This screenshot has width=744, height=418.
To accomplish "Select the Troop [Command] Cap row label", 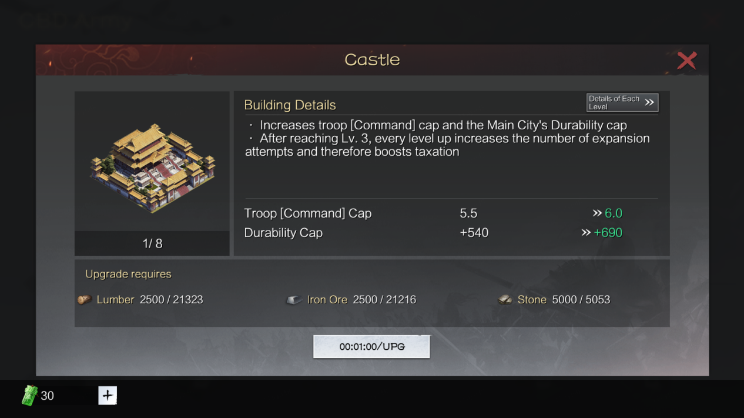I will coord(308,213).
